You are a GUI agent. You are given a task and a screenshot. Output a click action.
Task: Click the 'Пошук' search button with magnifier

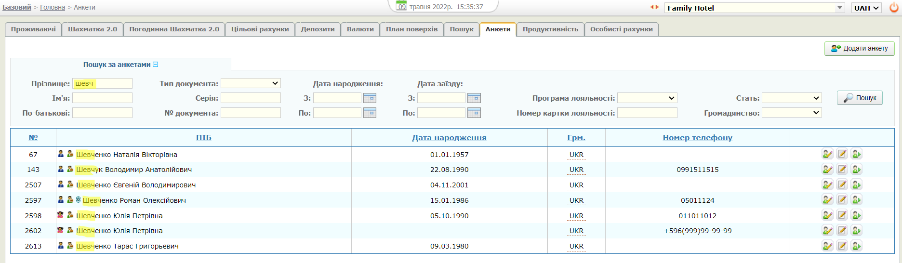pos(860,98)
